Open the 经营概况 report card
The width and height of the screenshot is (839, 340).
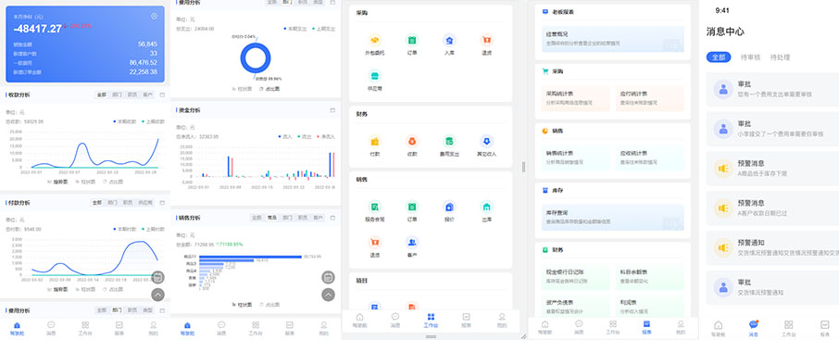[612, 39]
